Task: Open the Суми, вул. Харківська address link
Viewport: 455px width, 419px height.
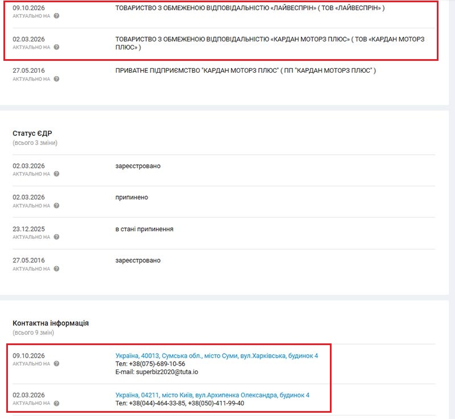Action: point(217,356)
